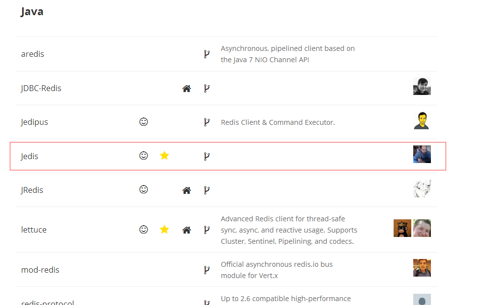
Task: Click the JRedis smiley face icon
Action: tap(144, 189)
